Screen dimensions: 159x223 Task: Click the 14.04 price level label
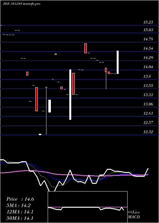148,67
